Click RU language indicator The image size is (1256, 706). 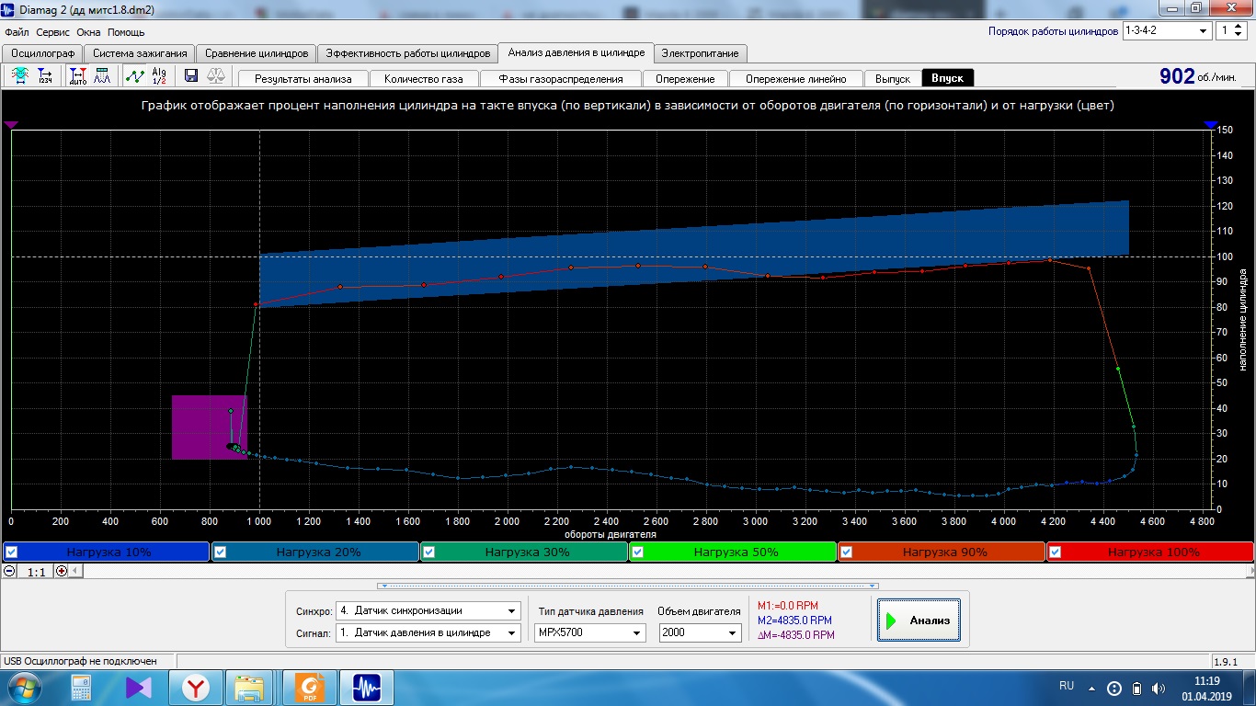point(1067,686)
